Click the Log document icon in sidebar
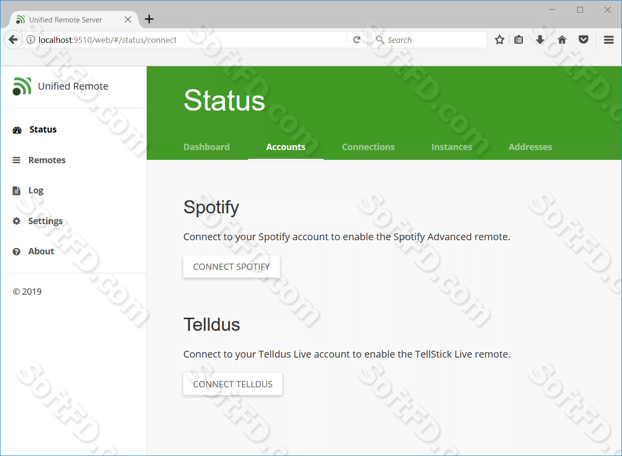This screenshot has width=622, height=456. [x=17, y=190]
